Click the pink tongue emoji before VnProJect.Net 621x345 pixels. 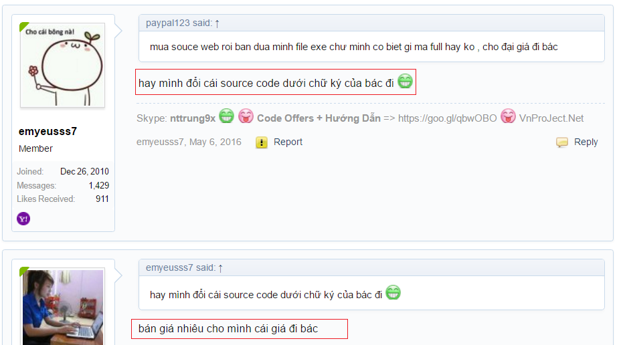pyautogui.click(x=508, y=116)
